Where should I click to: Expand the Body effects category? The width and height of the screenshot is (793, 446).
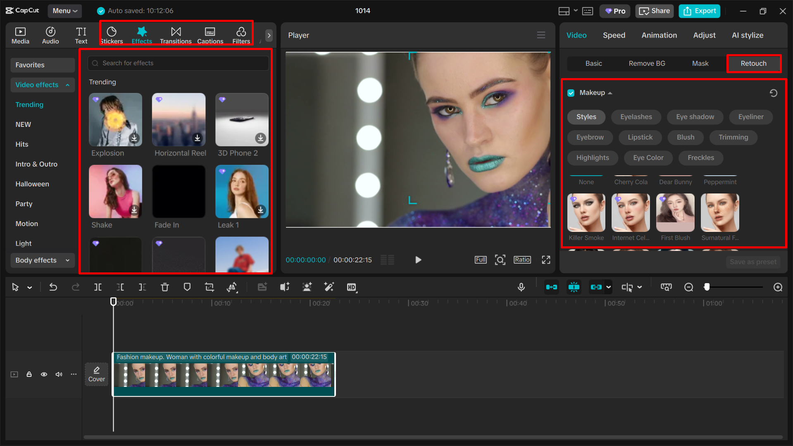[42, 260]
